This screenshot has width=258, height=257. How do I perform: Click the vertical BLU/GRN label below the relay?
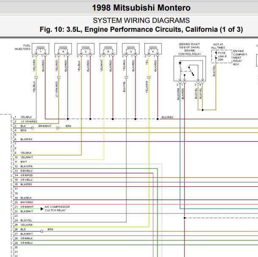178,94
